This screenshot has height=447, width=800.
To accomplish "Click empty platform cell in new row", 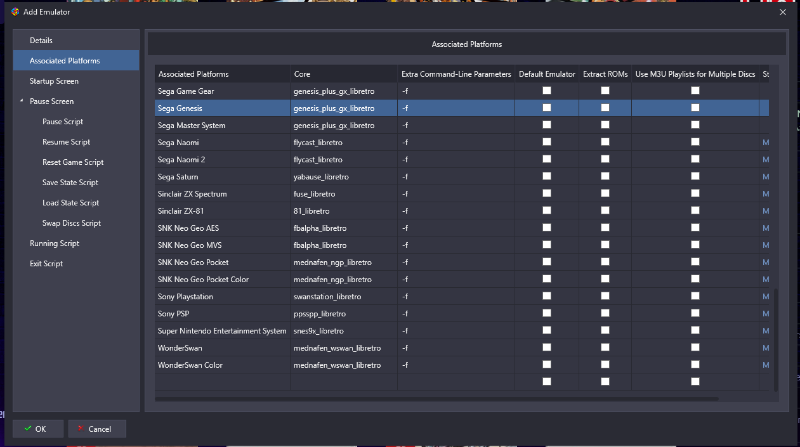I will [223, 382].
